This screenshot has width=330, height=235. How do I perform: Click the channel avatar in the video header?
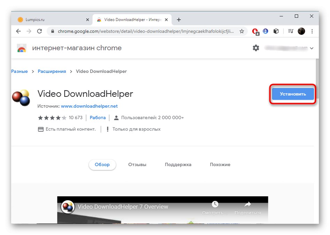tap(68, 207)
